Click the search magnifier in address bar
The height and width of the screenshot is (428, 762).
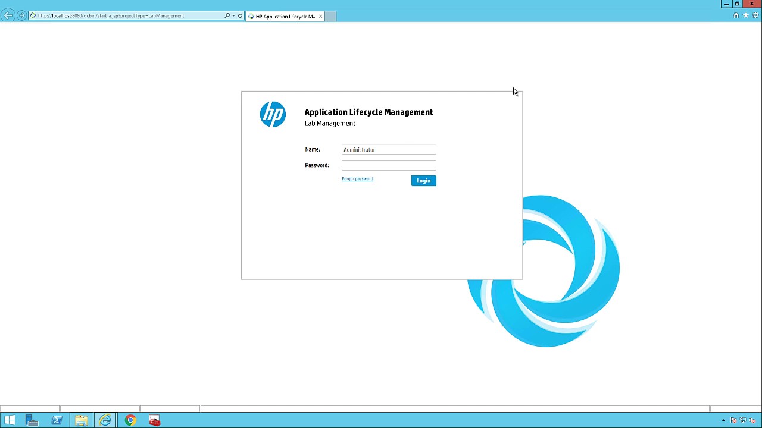(227, 16)
